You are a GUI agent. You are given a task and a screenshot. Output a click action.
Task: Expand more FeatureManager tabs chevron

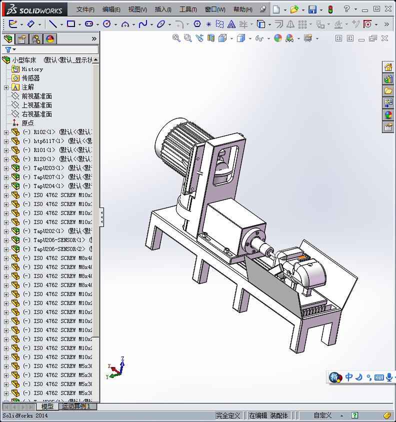94,39
